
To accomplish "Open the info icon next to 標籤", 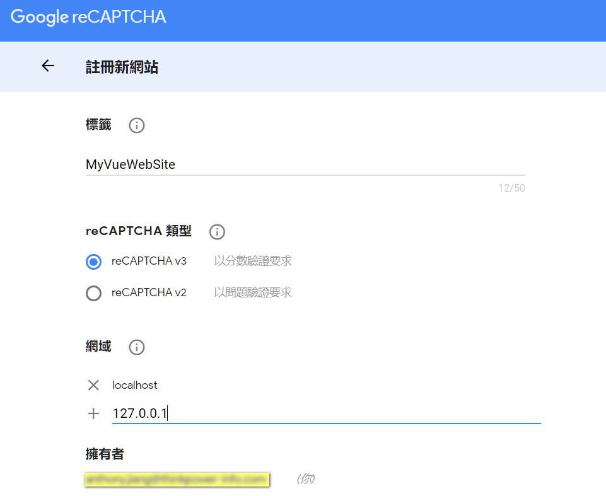I will point(137,125).
